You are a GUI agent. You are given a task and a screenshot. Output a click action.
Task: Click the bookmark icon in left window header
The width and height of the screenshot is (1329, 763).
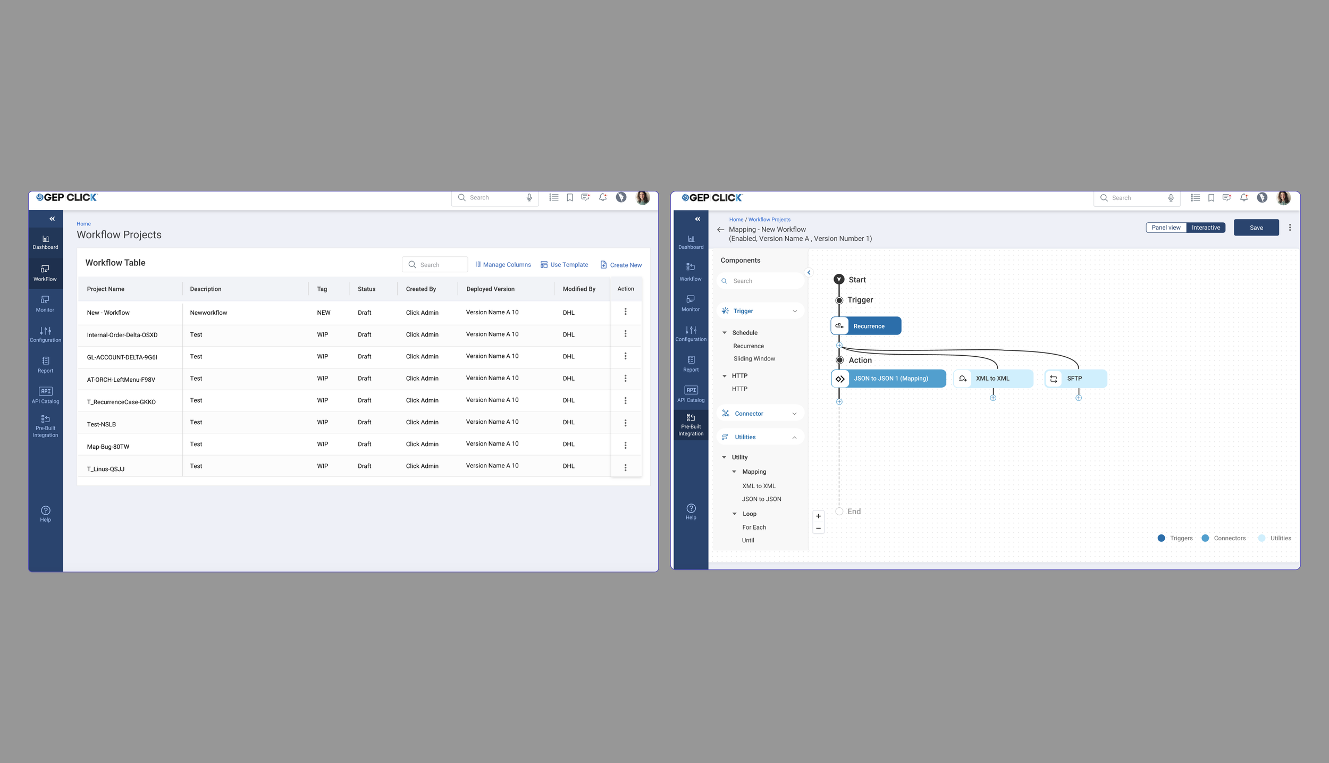tap(569, 197)
